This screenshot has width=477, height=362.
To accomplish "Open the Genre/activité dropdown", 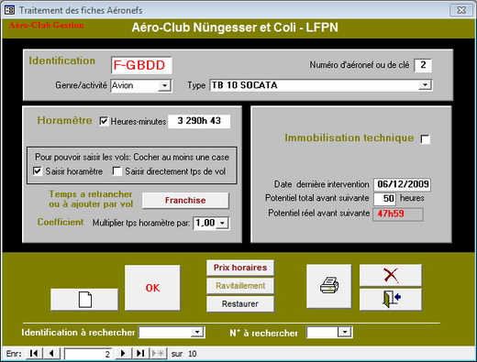I will [x=164, y=85].
